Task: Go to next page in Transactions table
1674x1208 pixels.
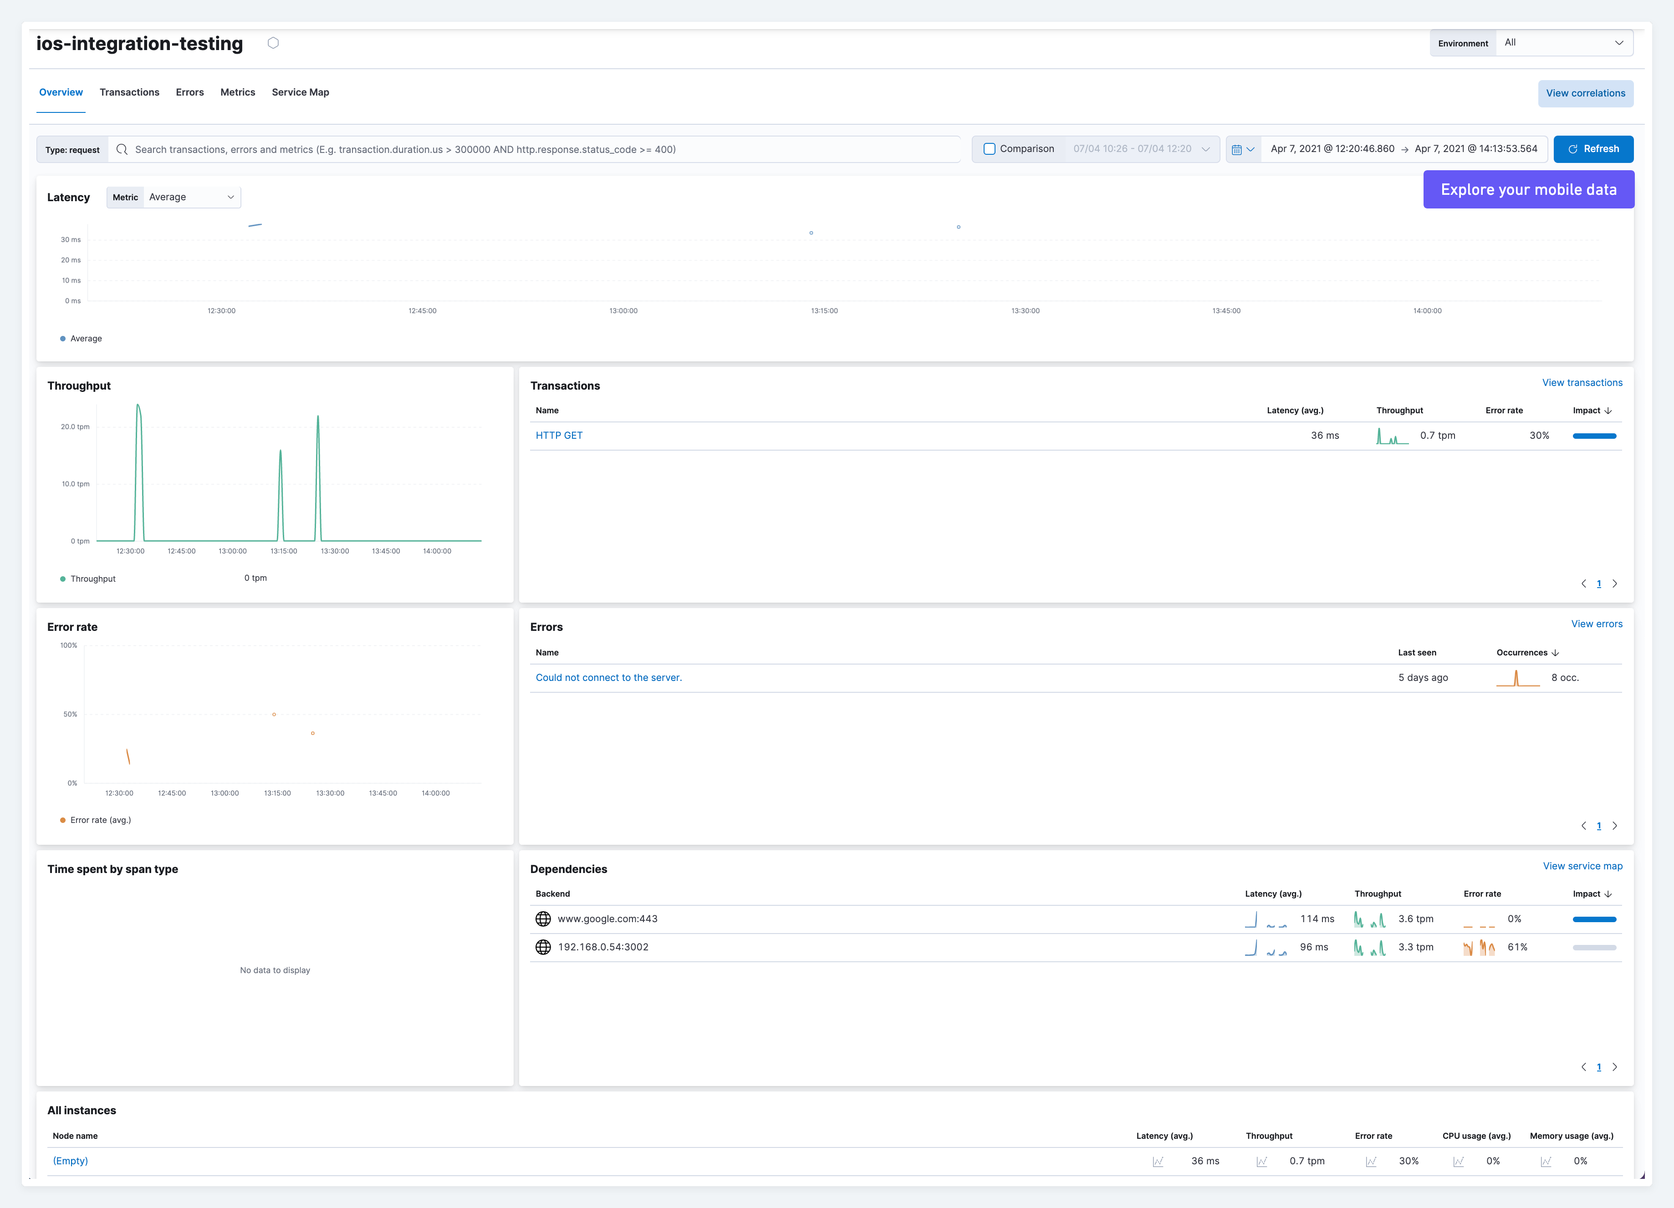Action: click(1614, 584)
